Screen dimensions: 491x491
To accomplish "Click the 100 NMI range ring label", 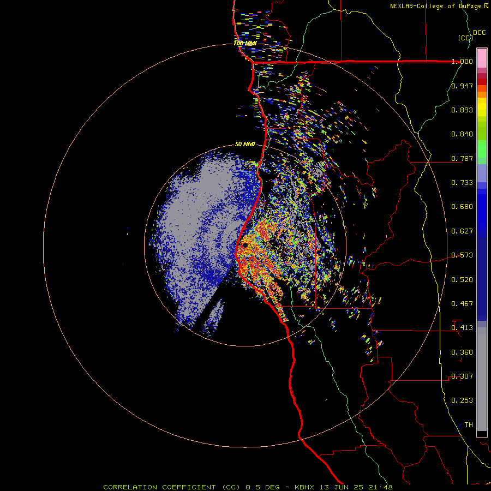I will pos(245,43).
